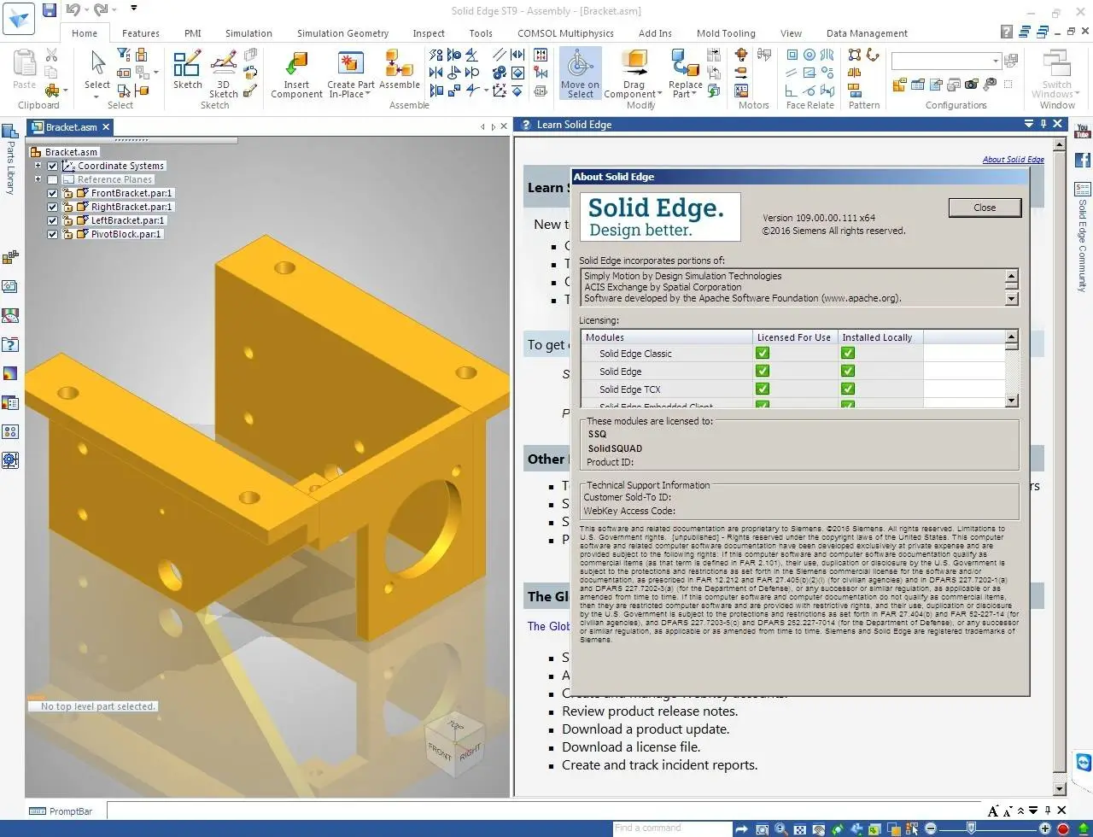The height and width of the screenshot is (837, 1093).
Task: Select PivotBlock.par:1 in the tree
Action: pos(126,234)
